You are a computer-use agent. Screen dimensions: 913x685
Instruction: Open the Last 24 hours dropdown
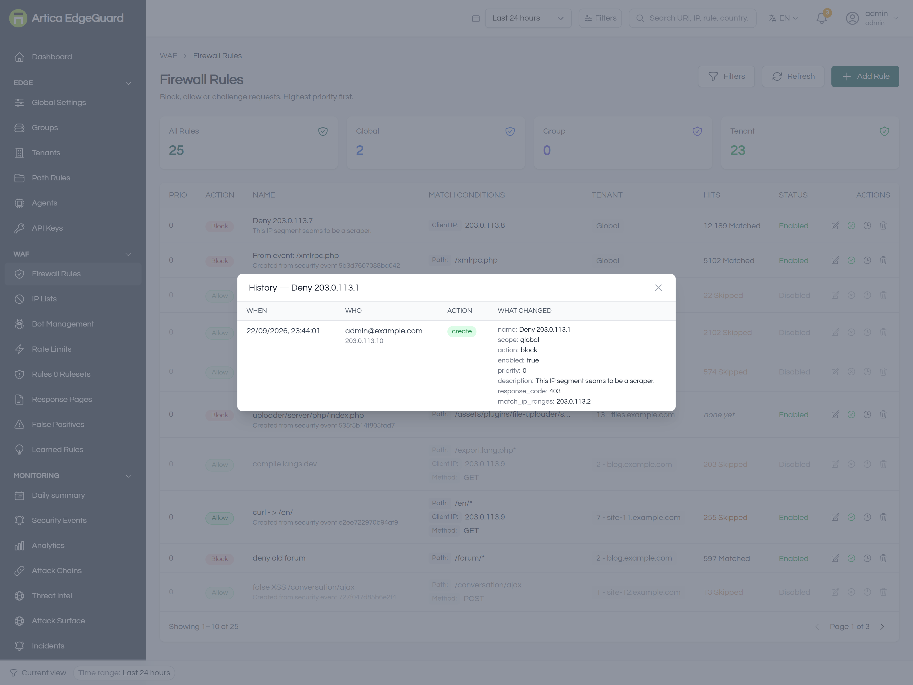(528, 18)
